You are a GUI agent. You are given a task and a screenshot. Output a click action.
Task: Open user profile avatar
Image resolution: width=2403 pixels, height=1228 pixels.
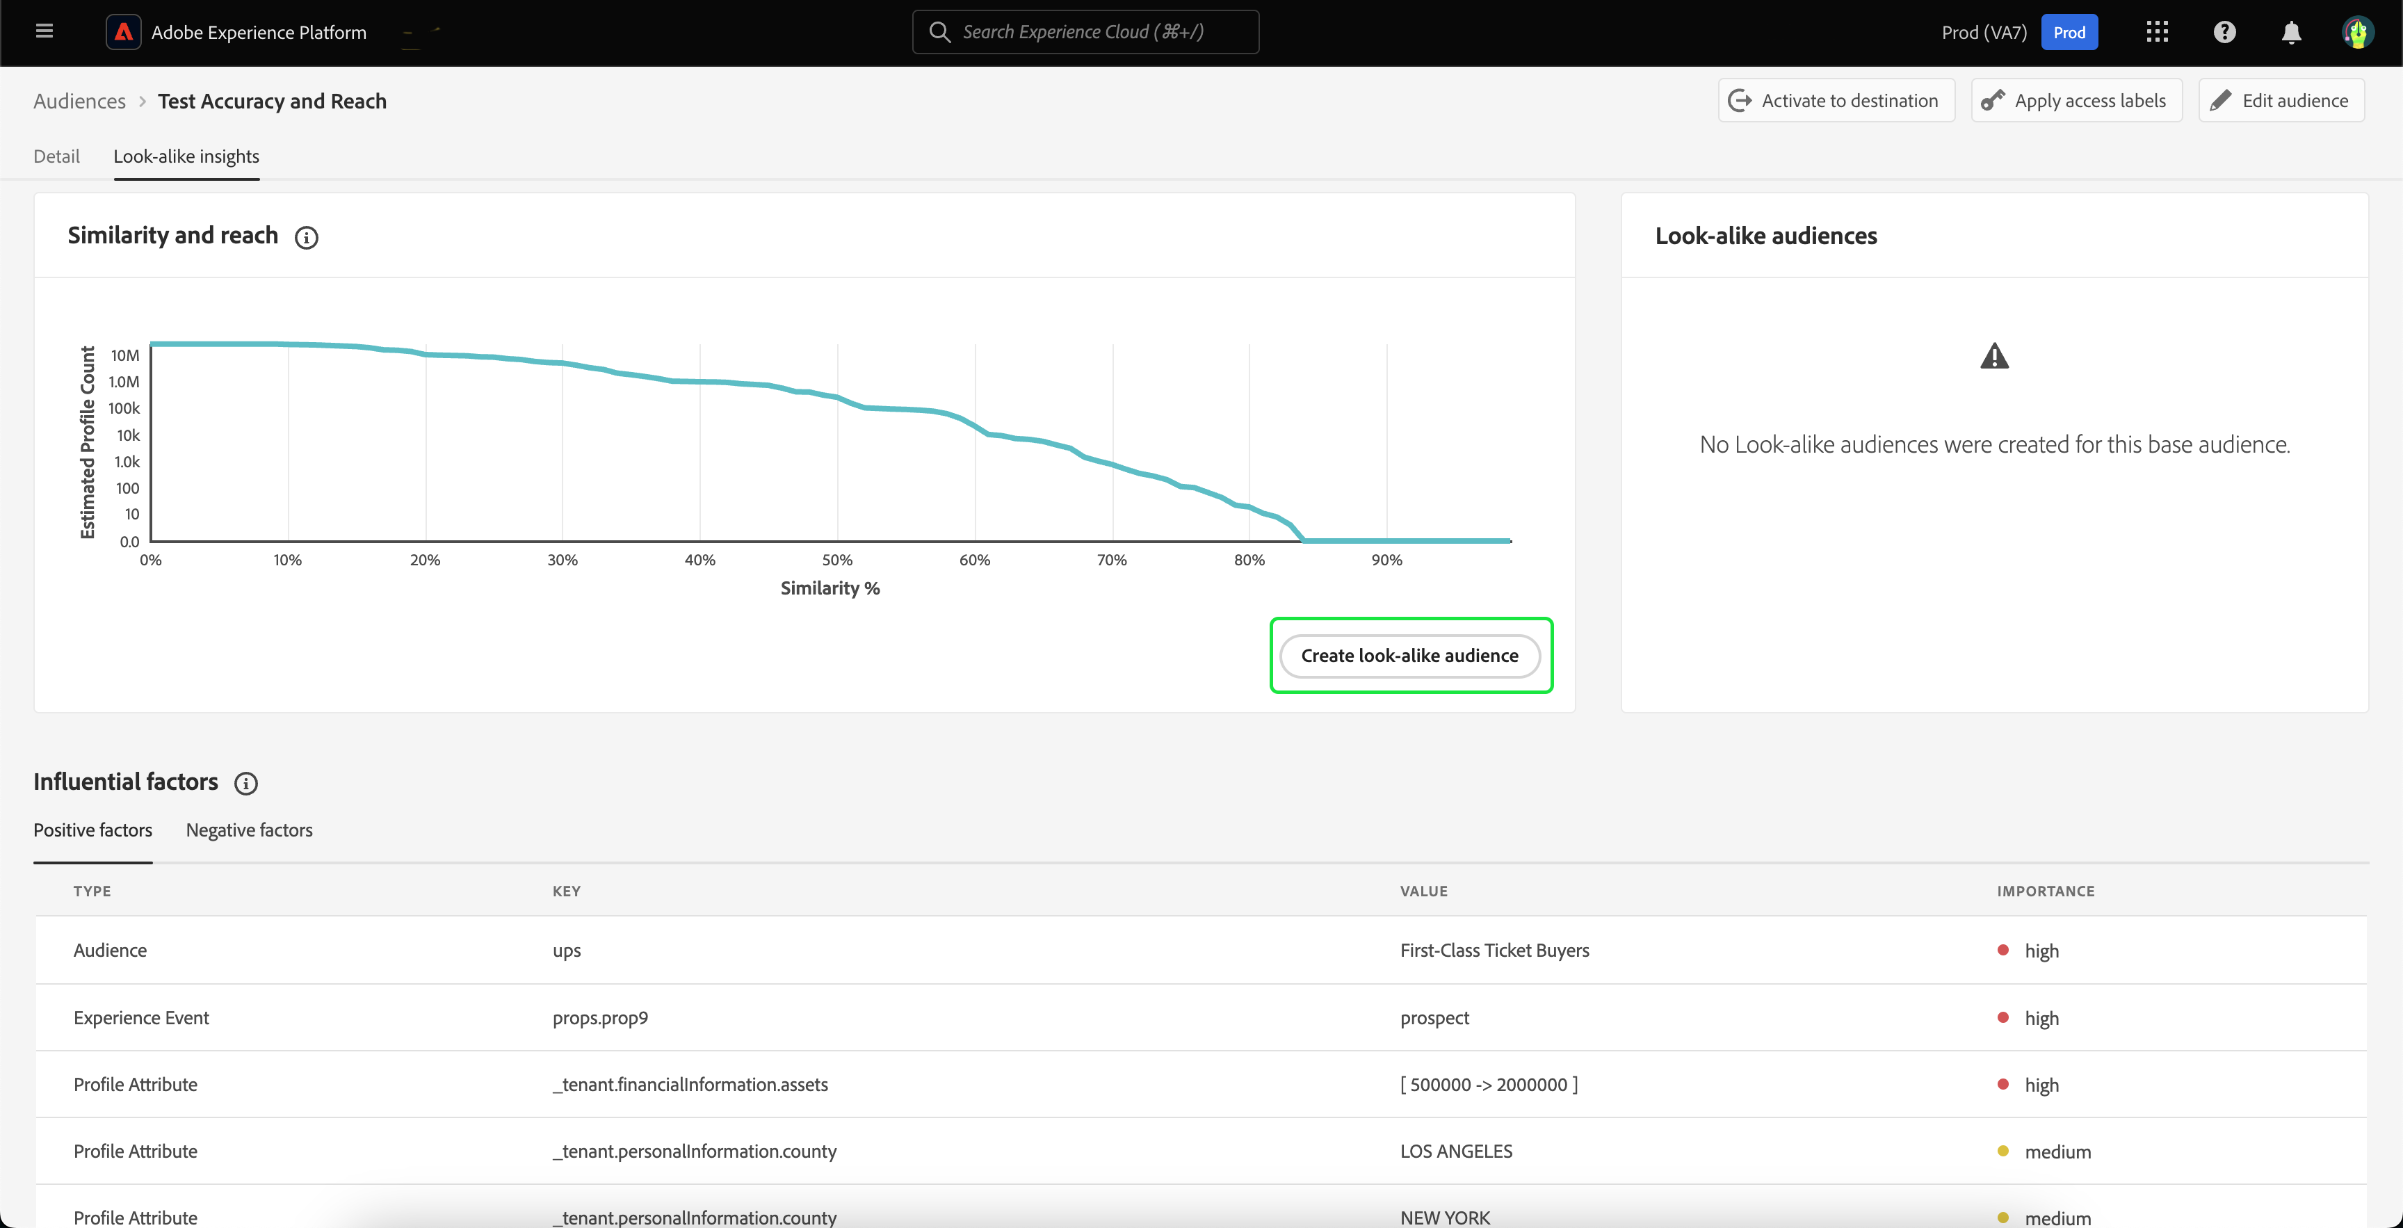(2357, 32)
